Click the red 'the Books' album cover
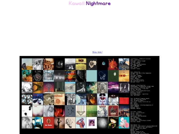 [x=48, y=123]
